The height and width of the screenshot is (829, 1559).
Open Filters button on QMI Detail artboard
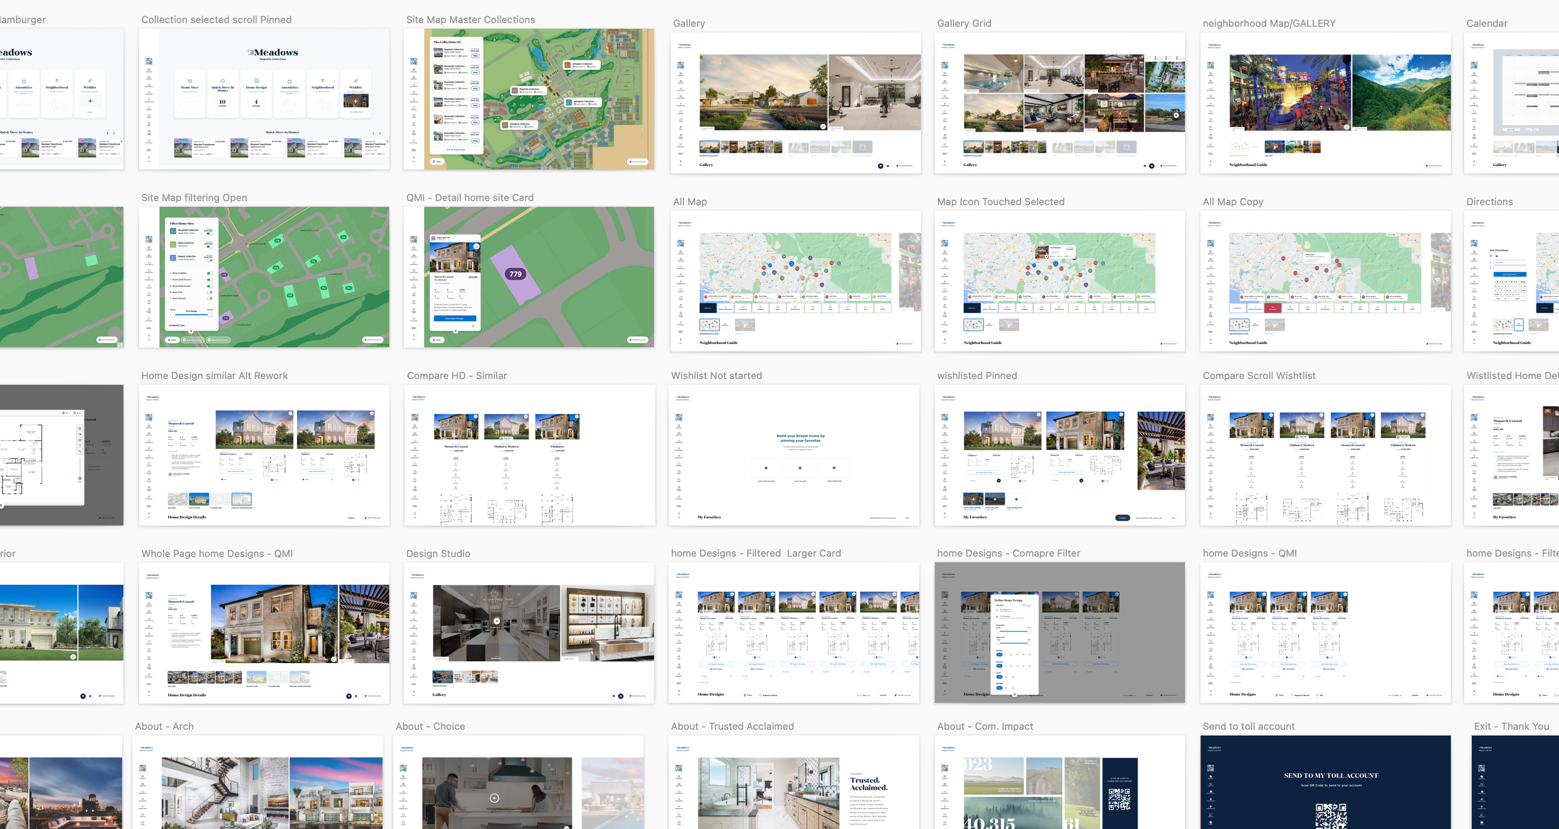pyautogui.click(x=437, y=340)
